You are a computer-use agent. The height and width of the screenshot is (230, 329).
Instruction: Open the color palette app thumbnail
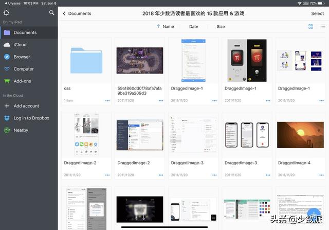coord(247,209)
